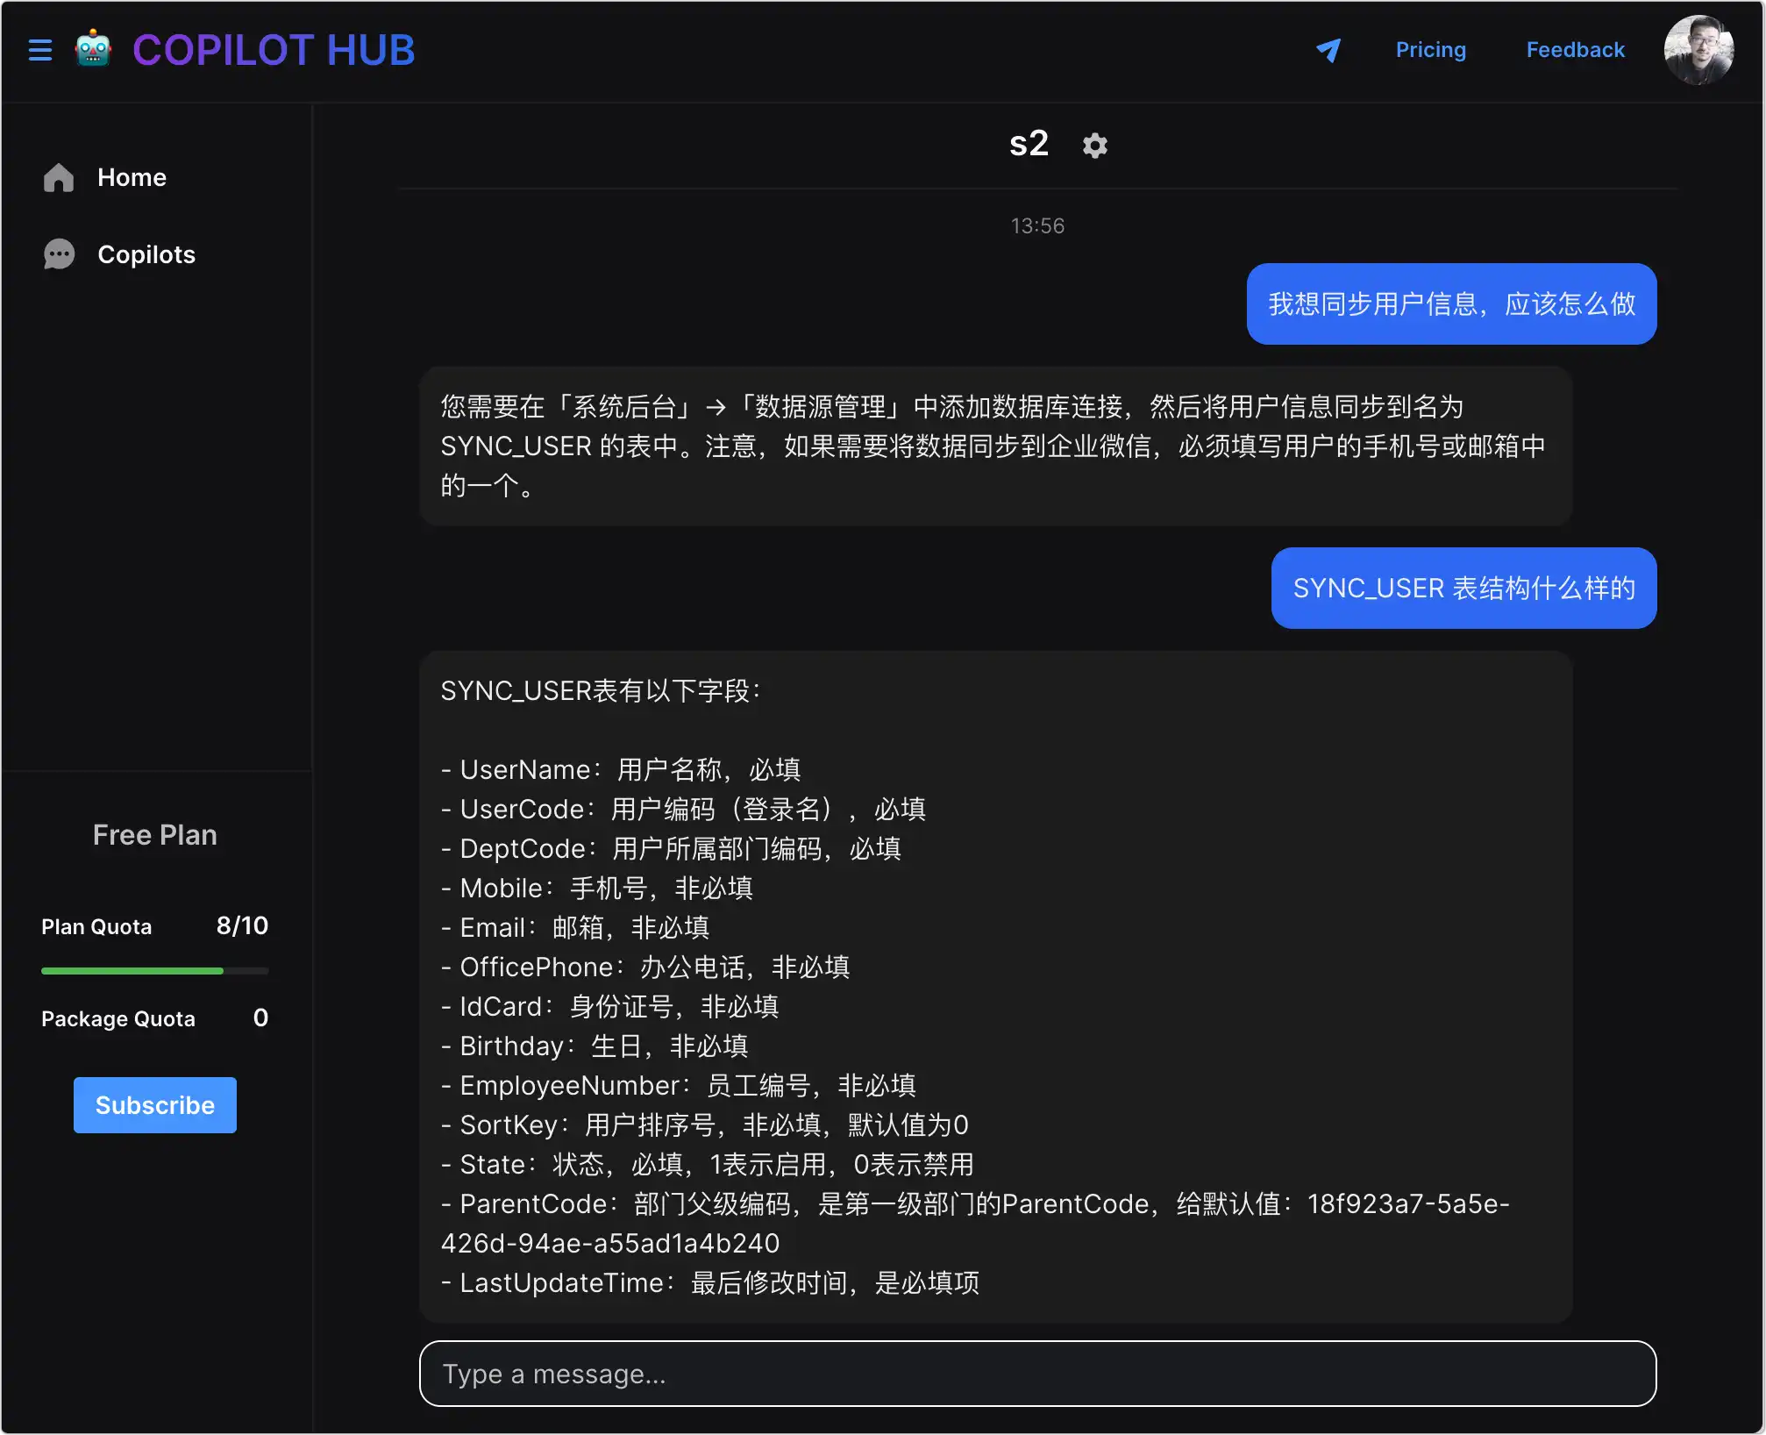The image size is (1766, 1435).
Task: Click the s2 copilot title
Action: point(1029,144)
